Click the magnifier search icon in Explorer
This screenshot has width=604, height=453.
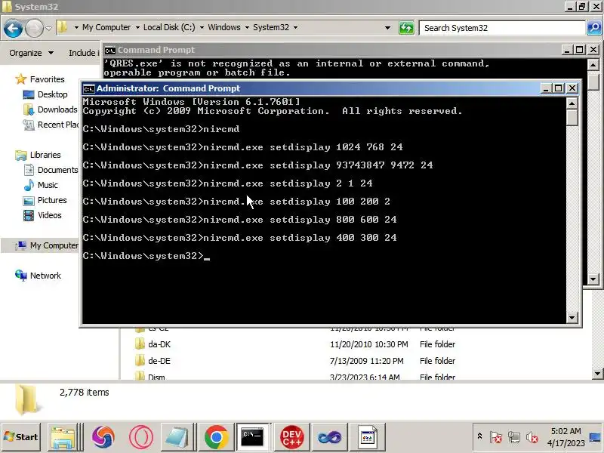594,28
